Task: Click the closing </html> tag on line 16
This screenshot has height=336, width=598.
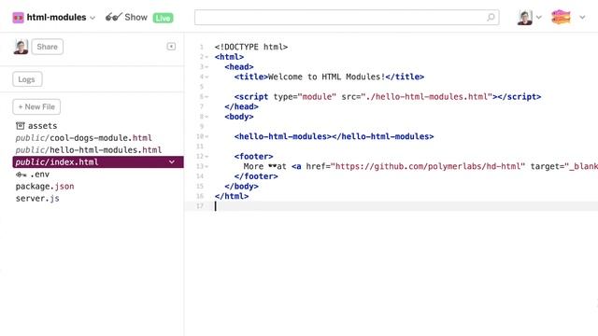Action: click(x=232, y=196)
